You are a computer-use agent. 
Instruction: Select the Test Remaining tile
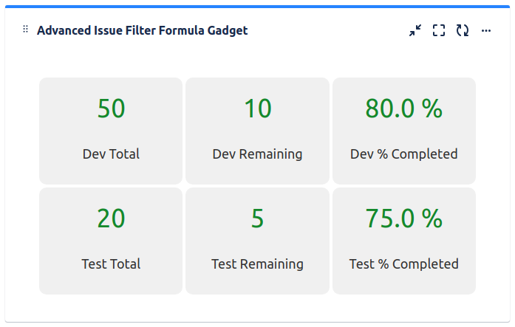click(x=257, y=241)
